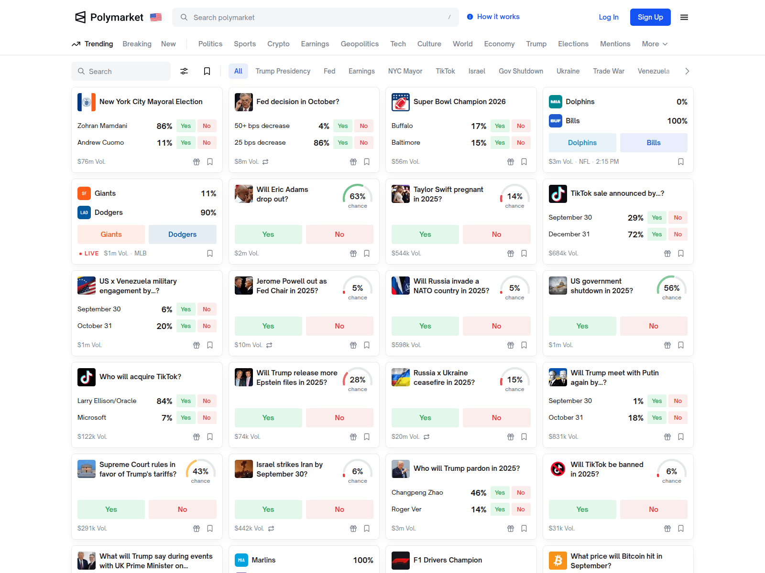Click repeat icon next to $10m Vol.
This screenshot has width=765, height=573.
[x=269, y=345]
